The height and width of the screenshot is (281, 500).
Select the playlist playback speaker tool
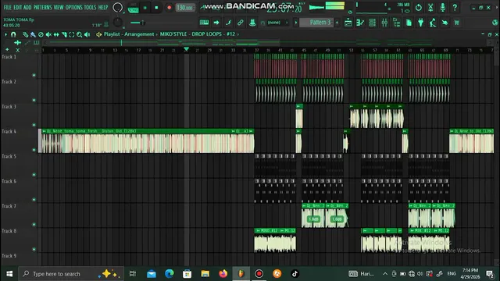click(x=87, y=34)
